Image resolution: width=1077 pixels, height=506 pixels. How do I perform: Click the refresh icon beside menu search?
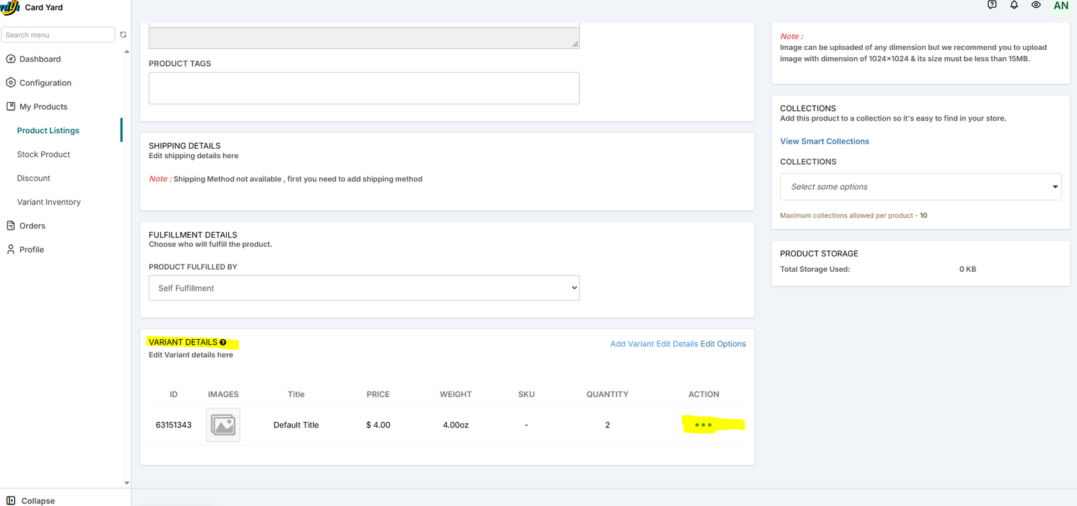pyautogui.click(x=123, y=35)
